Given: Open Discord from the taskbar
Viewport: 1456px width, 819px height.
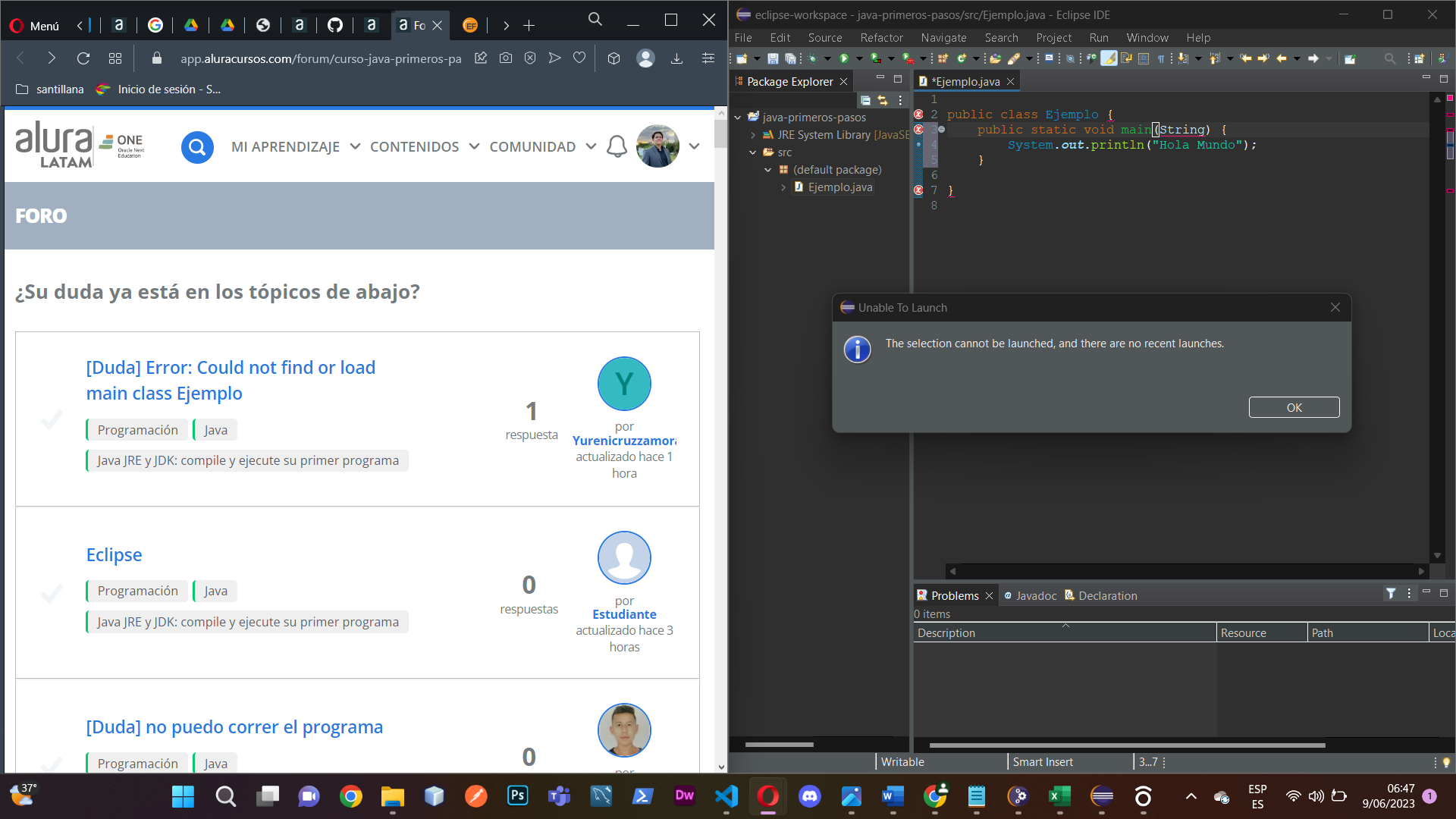Looking at the screenshot, I should pos(810,795).
